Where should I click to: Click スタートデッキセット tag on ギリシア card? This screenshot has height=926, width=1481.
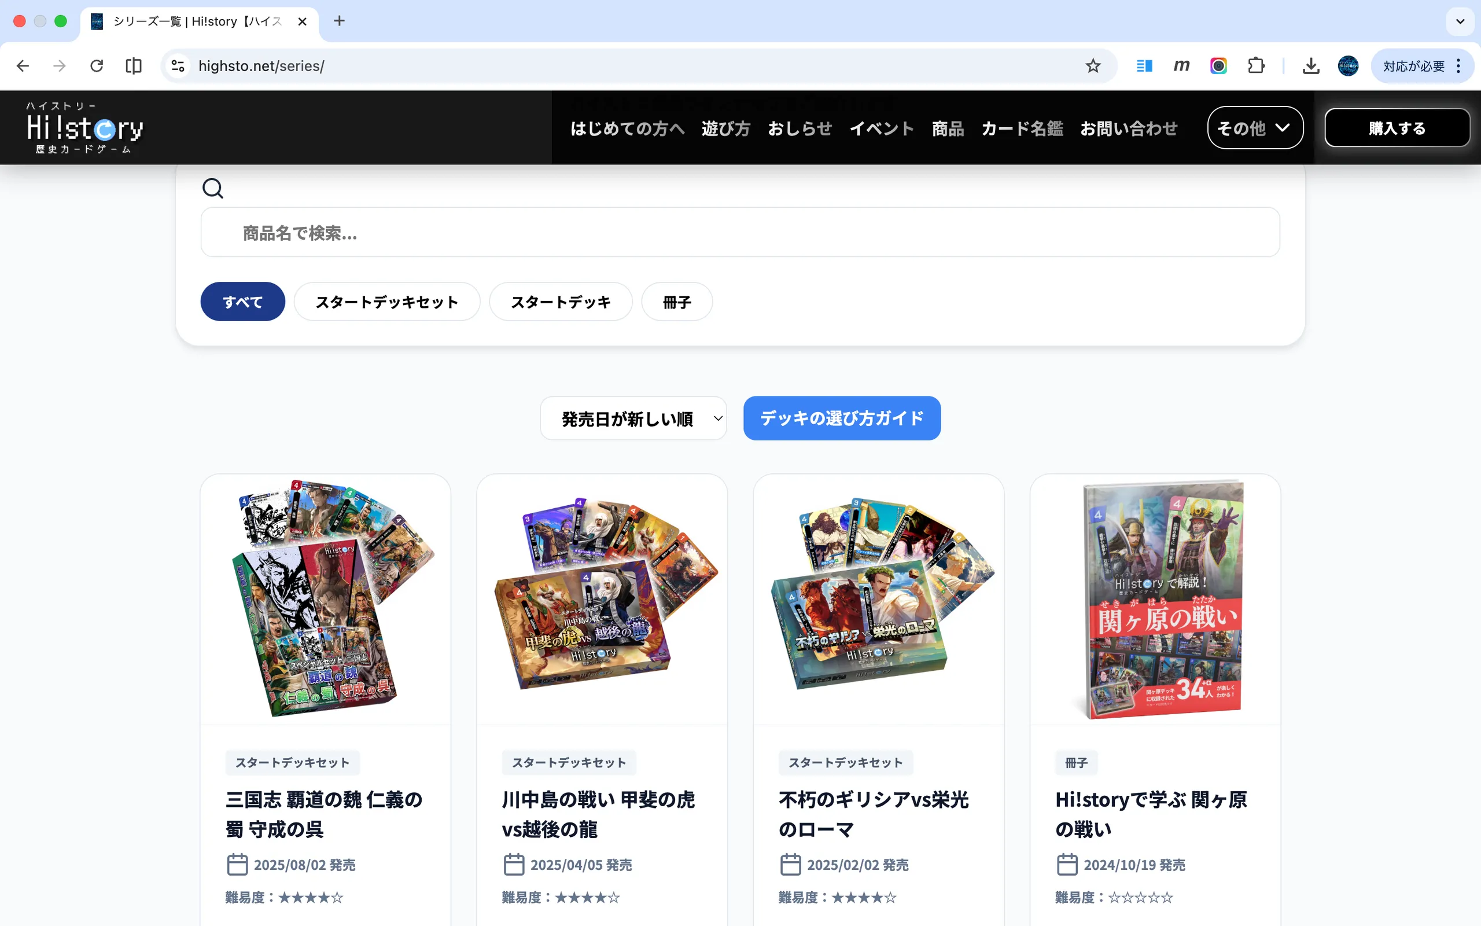(846, 762)
